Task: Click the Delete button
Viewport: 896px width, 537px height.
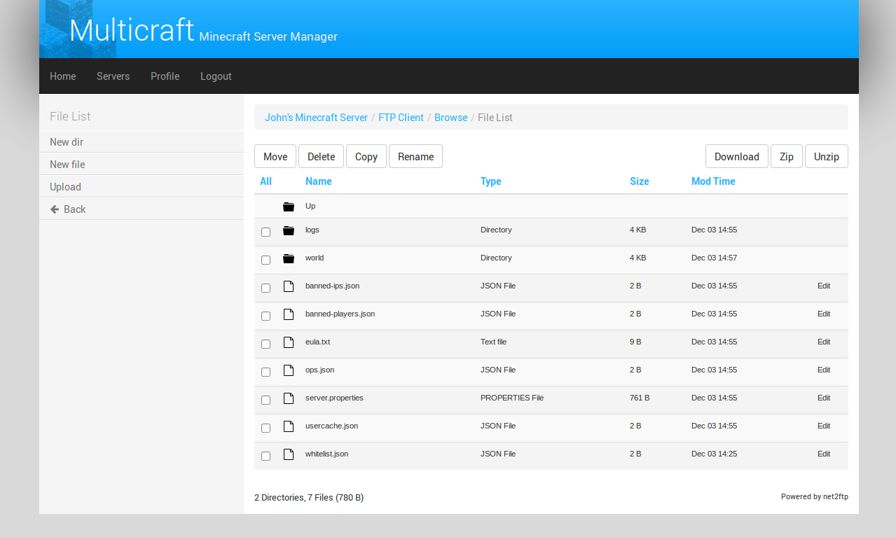Action: click(x=321, y=156)
